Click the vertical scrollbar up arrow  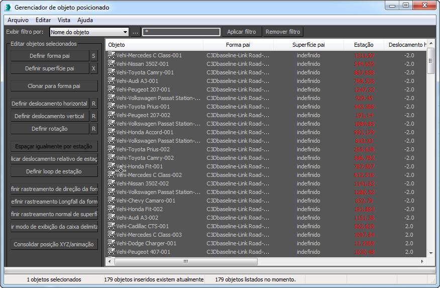[x=431, y=43]
